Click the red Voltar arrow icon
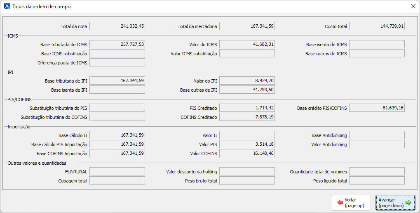 click(340, 203)
